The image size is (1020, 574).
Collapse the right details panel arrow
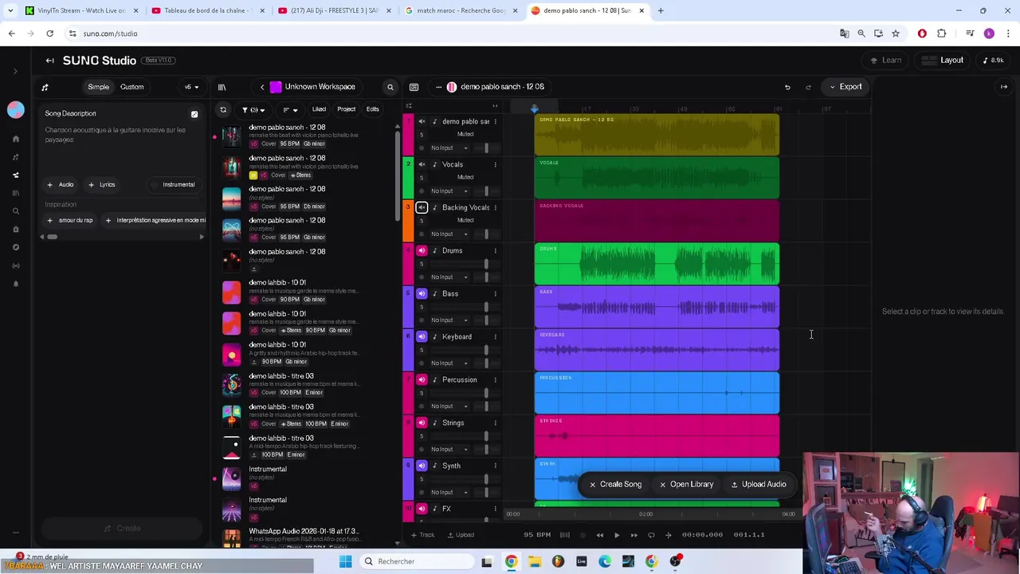[x=1004, y=87]
